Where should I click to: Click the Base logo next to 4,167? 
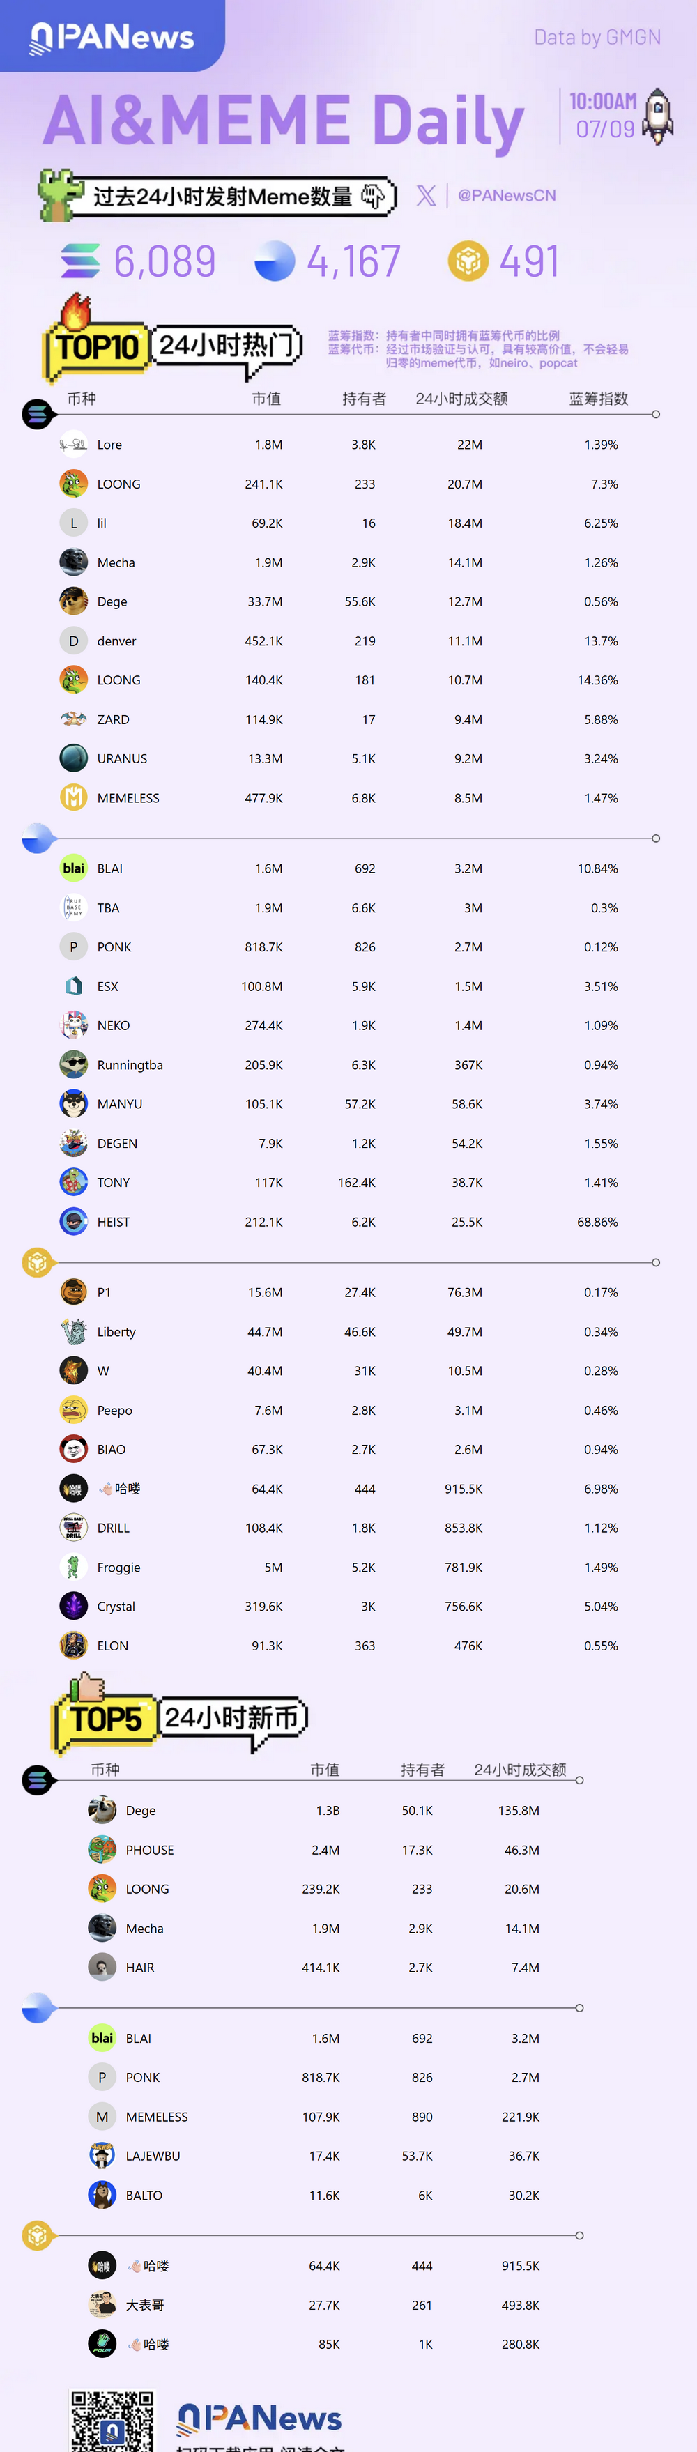click(x=274, y=261)
